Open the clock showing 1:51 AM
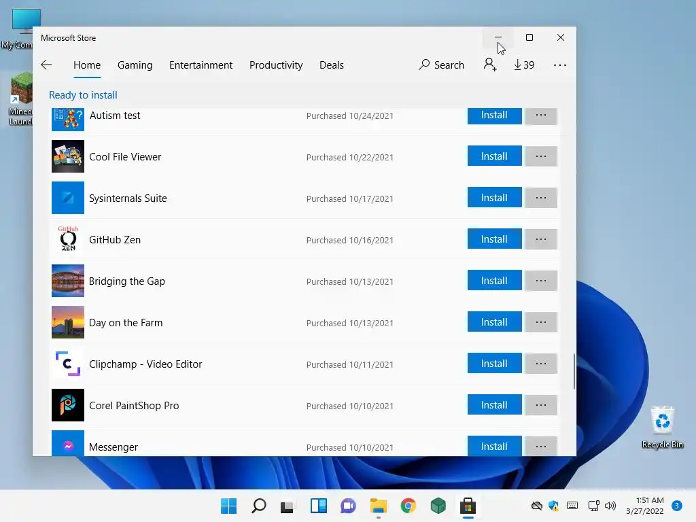Screen dimensions: 696x522 pyautogui.click(x=645, y=506)
